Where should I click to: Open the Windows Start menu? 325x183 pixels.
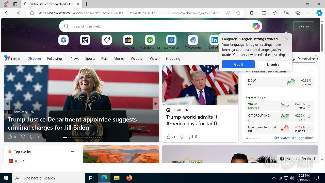(x=6, y=178)
